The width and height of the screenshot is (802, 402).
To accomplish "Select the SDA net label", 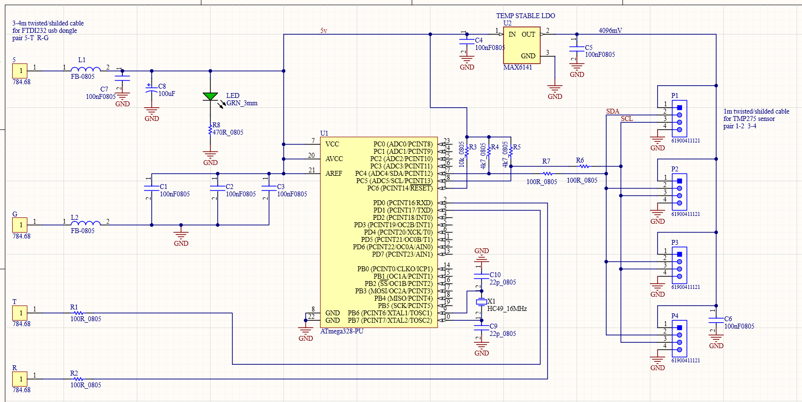I will pos(613,111).
